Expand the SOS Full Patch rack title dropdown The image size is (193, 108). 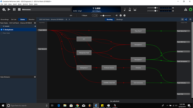tap(52, 19)
